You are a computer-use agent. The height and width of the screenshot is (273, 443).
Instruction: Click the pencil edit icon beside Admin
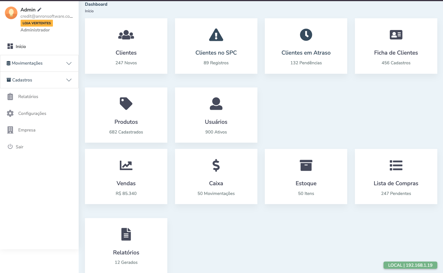tap(39, 10)
